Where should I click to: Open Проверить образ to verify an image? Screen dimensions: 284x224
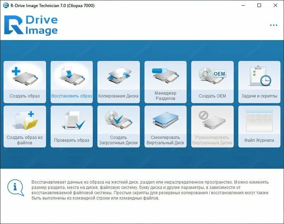tap(72, 126)
